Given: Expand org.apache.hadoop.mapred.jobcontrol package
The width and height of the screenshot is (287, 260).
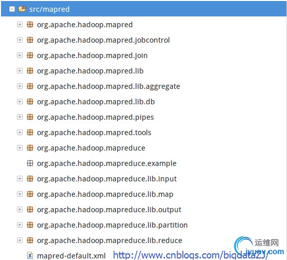Looking at the screenshot, I should (20, 40).
